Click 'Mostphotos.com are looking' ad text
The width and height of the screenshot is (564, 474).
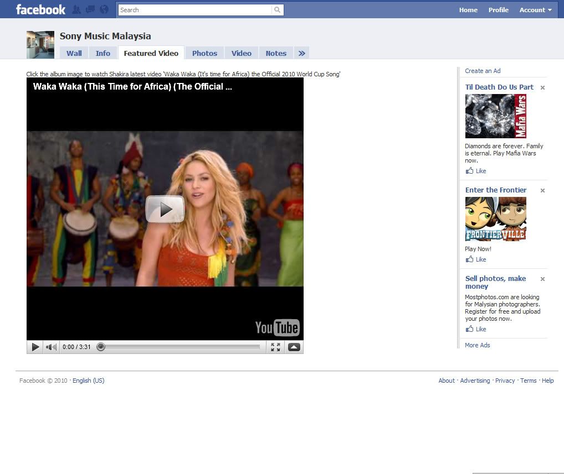tap(503, 308)
